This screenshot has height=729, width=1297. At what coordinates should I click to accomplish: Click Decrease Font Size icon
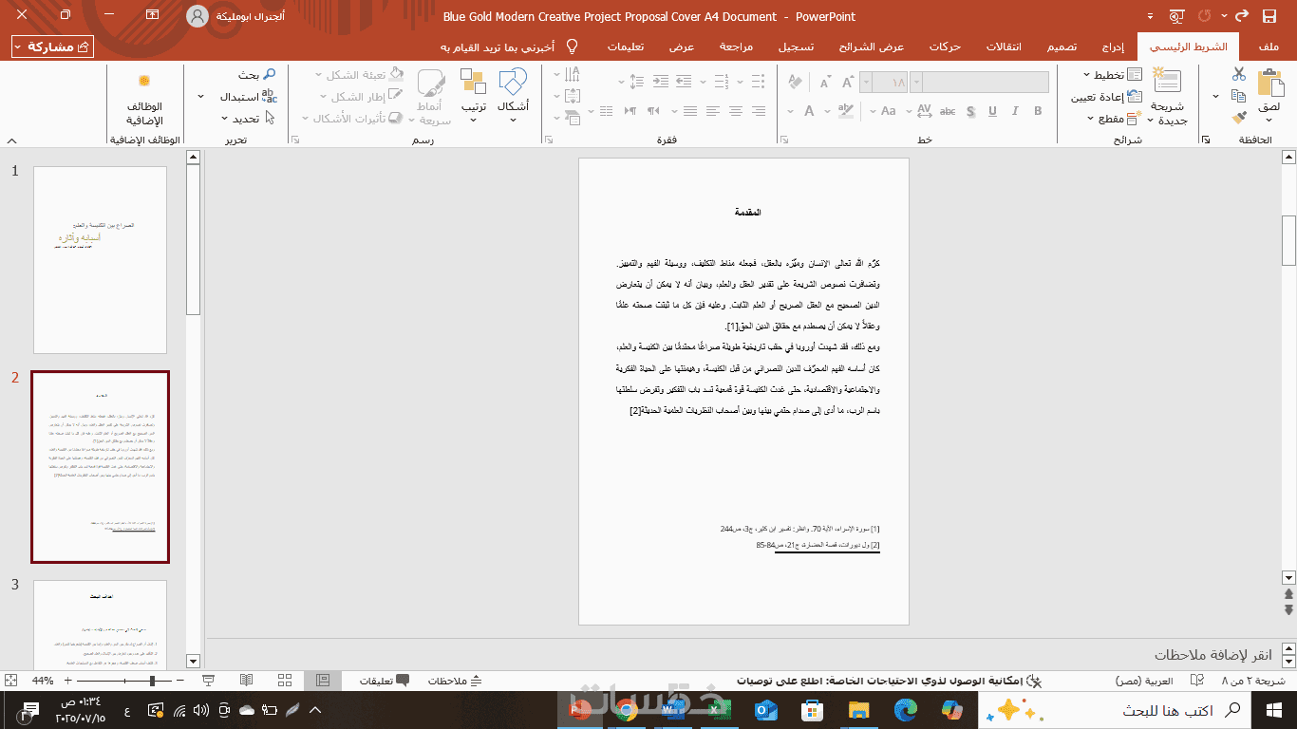pyautogui.click(x=826, y=82)
